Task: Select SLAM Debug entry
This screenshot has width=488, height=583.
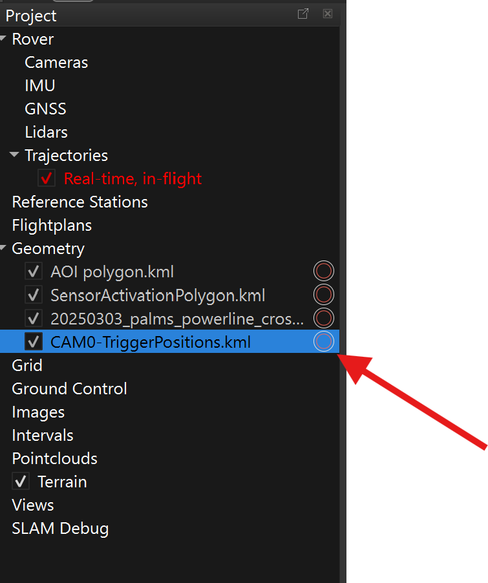Action: point(60,528)
